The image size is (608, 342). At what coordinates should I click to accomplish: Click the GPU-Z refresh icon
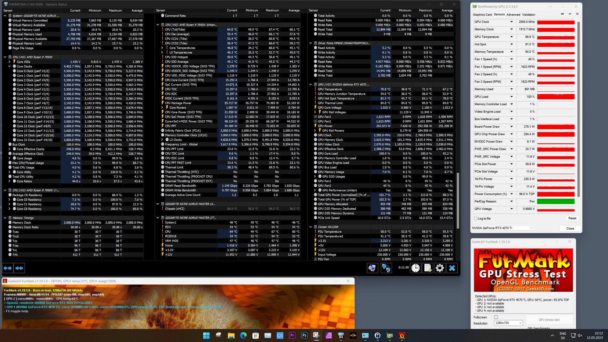click(x=570, y=14)
